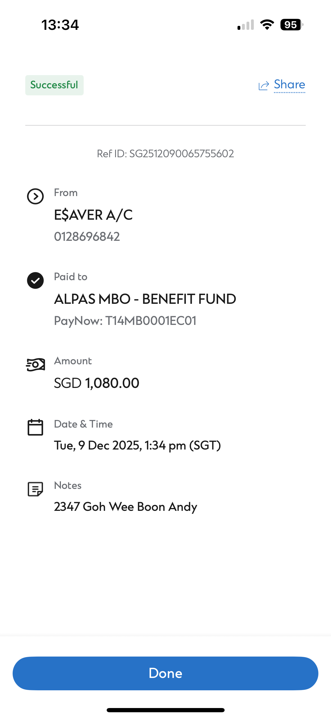
Task: Tap the Share arrow icon
Action: tap(264, 85)
